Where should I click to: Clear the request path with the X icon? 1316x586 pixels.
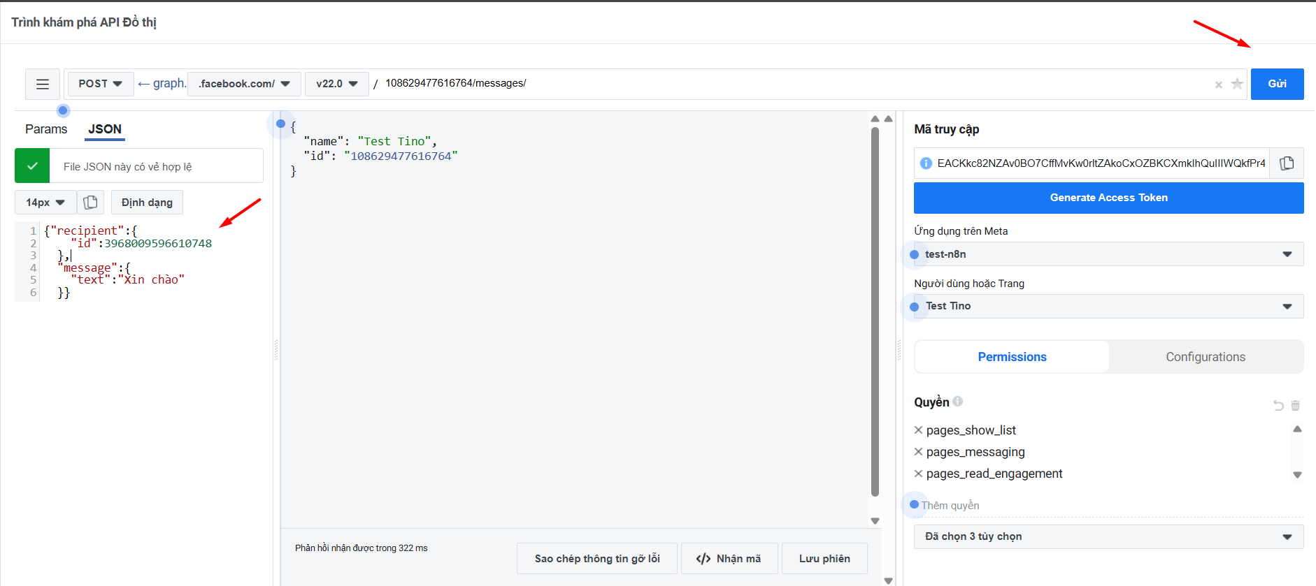(x=1219, y=85)
